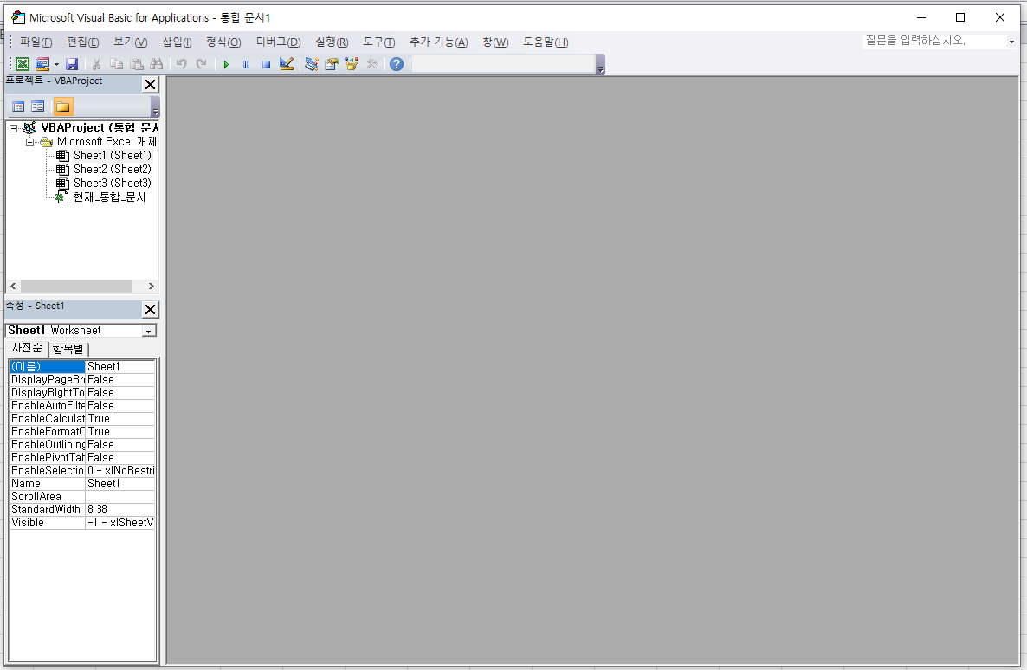Viewport: 1027px width, 670px height.
Task: Open the Sheet1 Worksheet object dropdown
Action: coord(149,331)
